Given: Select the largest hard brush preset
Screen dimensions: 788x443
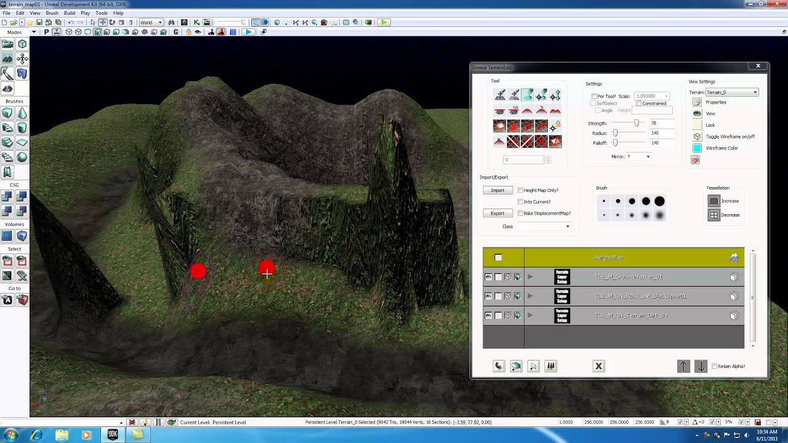Looking at the screenshot, I should (659, 201).
